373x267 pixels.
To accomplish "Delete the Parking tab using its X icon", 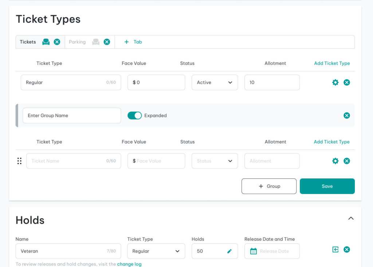I will [x=107, y=42].
